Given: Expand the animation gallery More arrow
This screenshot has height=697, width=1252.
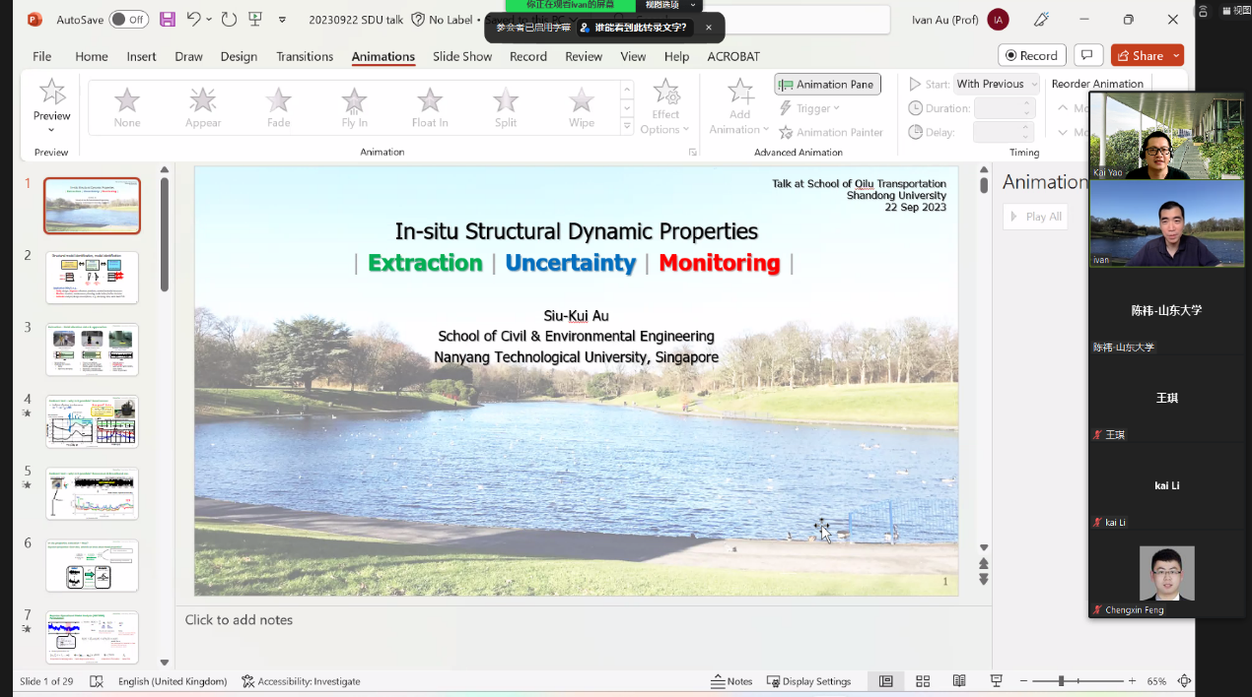Looking at the screenshot, I should click(627, 126).
